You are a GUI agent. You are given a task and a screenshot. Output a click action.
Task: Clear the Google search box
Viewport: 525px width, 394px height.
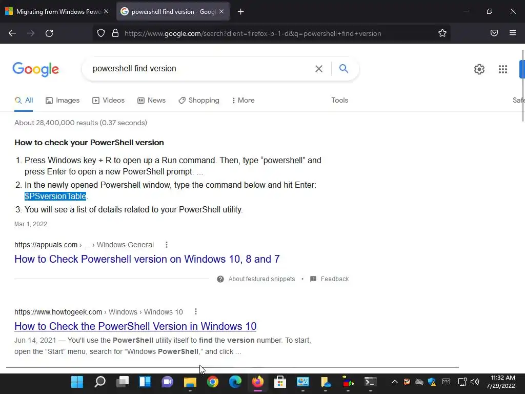click(x=319, y=69)
